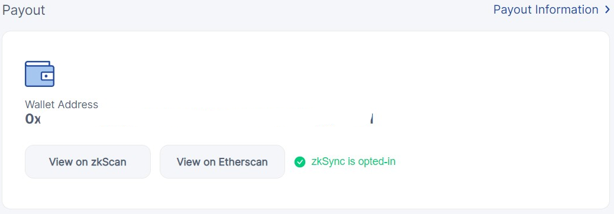This screenshot has width=614, height=214.
Task: Click the green checkmark status icon
Action: [300, 162]
